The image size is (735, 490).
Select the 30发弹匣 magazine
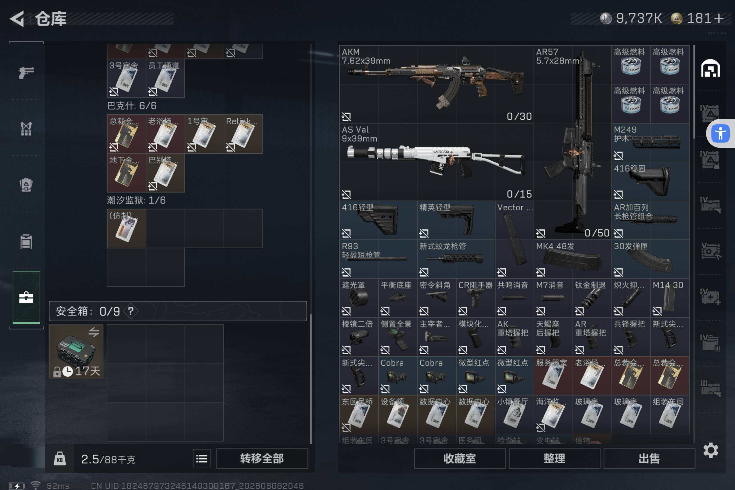[650, 259]
